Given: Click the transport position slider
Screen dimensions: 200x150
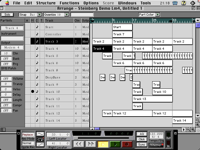Looking at the screenshot, I should [76, 138].
